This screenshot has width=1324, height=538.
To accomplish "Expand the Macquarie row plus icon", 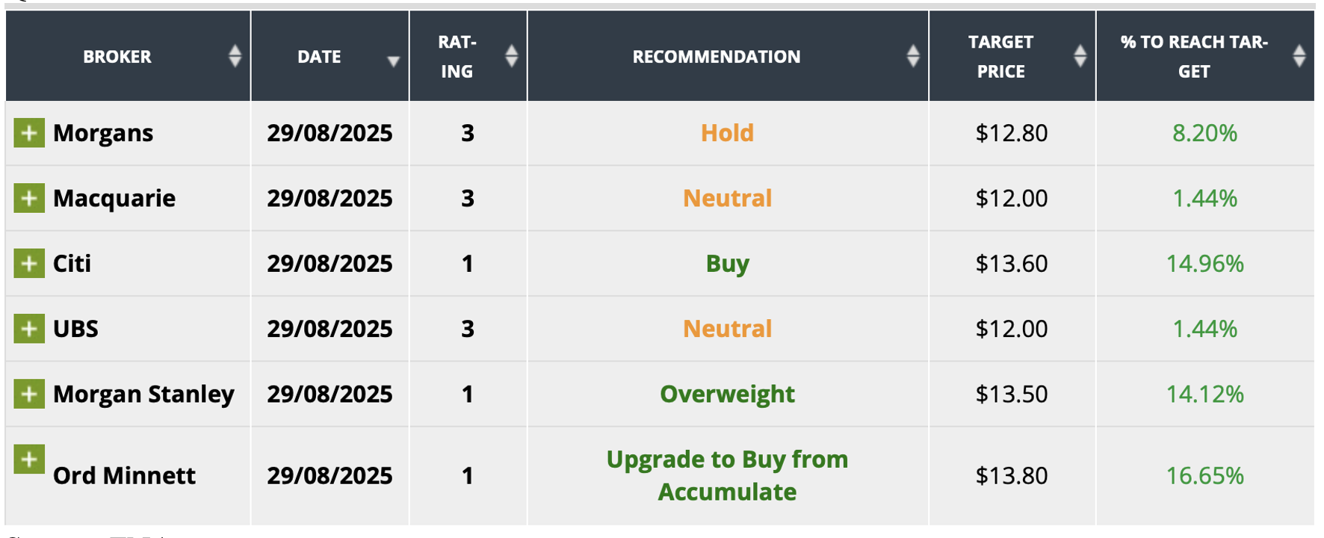I will pos(29,198).
